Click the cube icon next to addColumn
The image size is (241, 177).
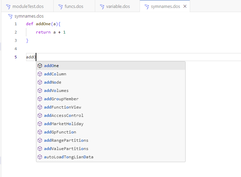pyautogui.click(x=40, y=74)
